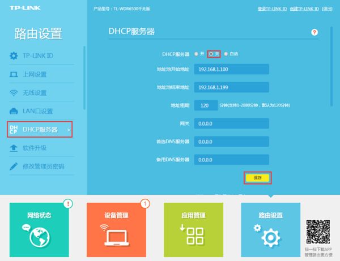Expand the DHCP服务器 sidebar arrow
Screen dimensions: 340x261
tap(69, 130)
